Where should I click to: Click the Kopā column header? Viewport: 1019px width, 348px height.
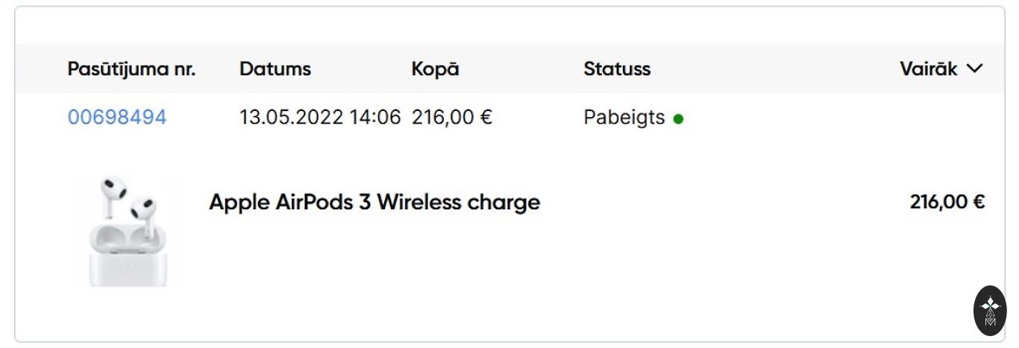pos(435,69)
